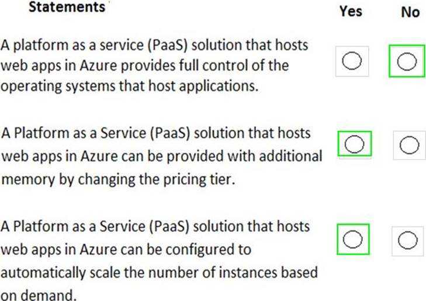Click the No column header
The height and width of the screenshot is (301, 426).
(x=410, y=12)
